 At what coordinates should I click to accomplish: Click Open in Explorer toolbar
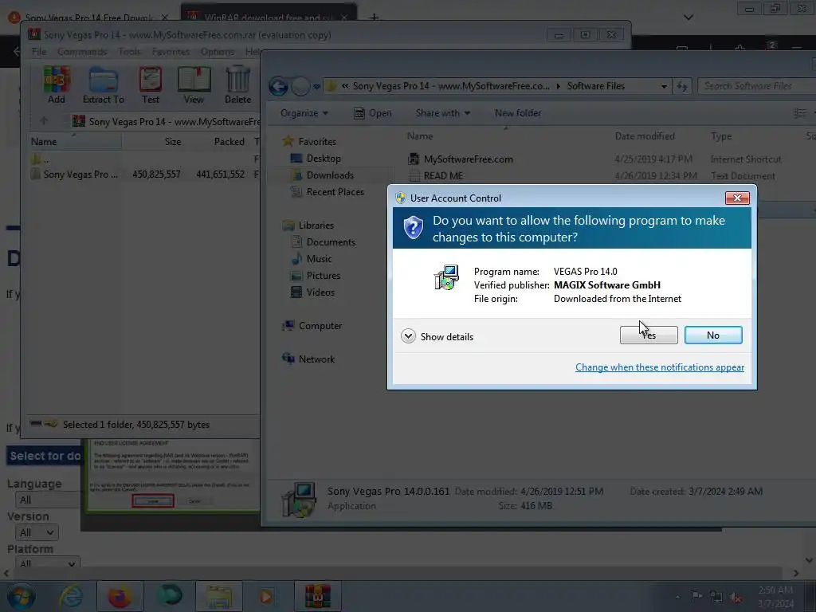(373, 113)
